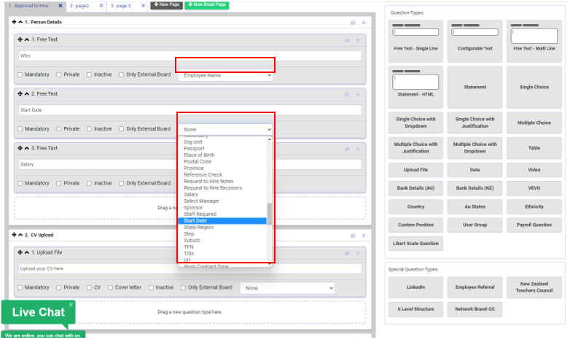570x340 pixels.
Task: Collapse the 2. Free Text question
Action: coord(26,93)
